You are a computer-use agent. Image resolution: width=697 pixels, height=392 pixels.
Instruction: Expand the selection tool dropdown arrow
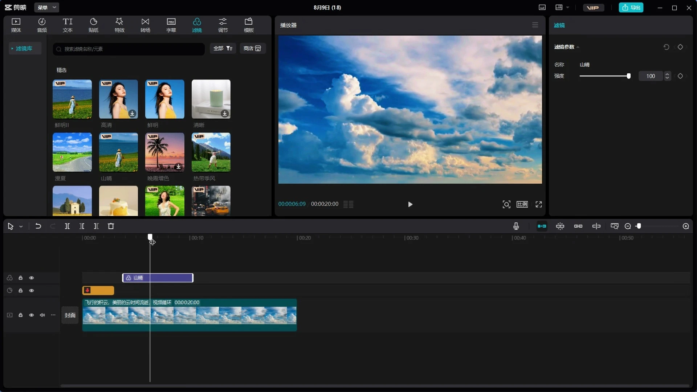(21, 226)
